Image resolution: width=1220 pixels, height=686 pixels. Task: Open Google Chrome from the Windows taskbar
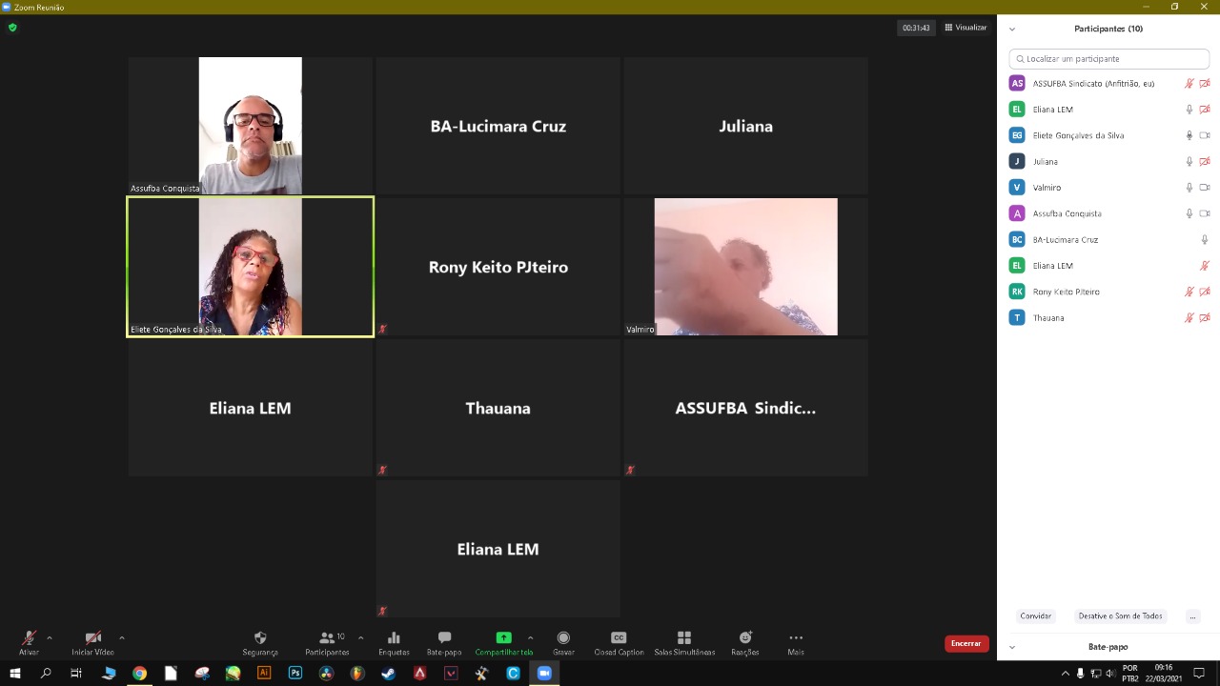click(139, 673)
